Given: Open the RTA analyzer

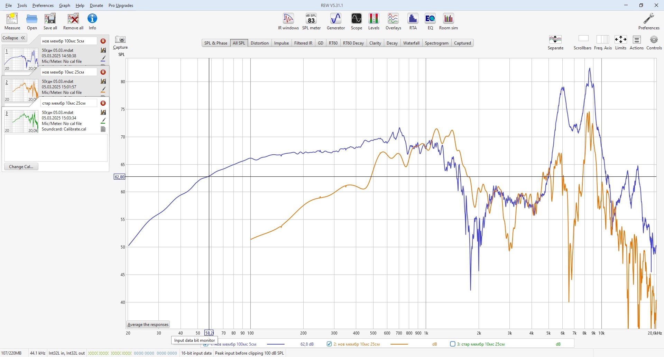Looking at the screenshot, I should point(413,21).
